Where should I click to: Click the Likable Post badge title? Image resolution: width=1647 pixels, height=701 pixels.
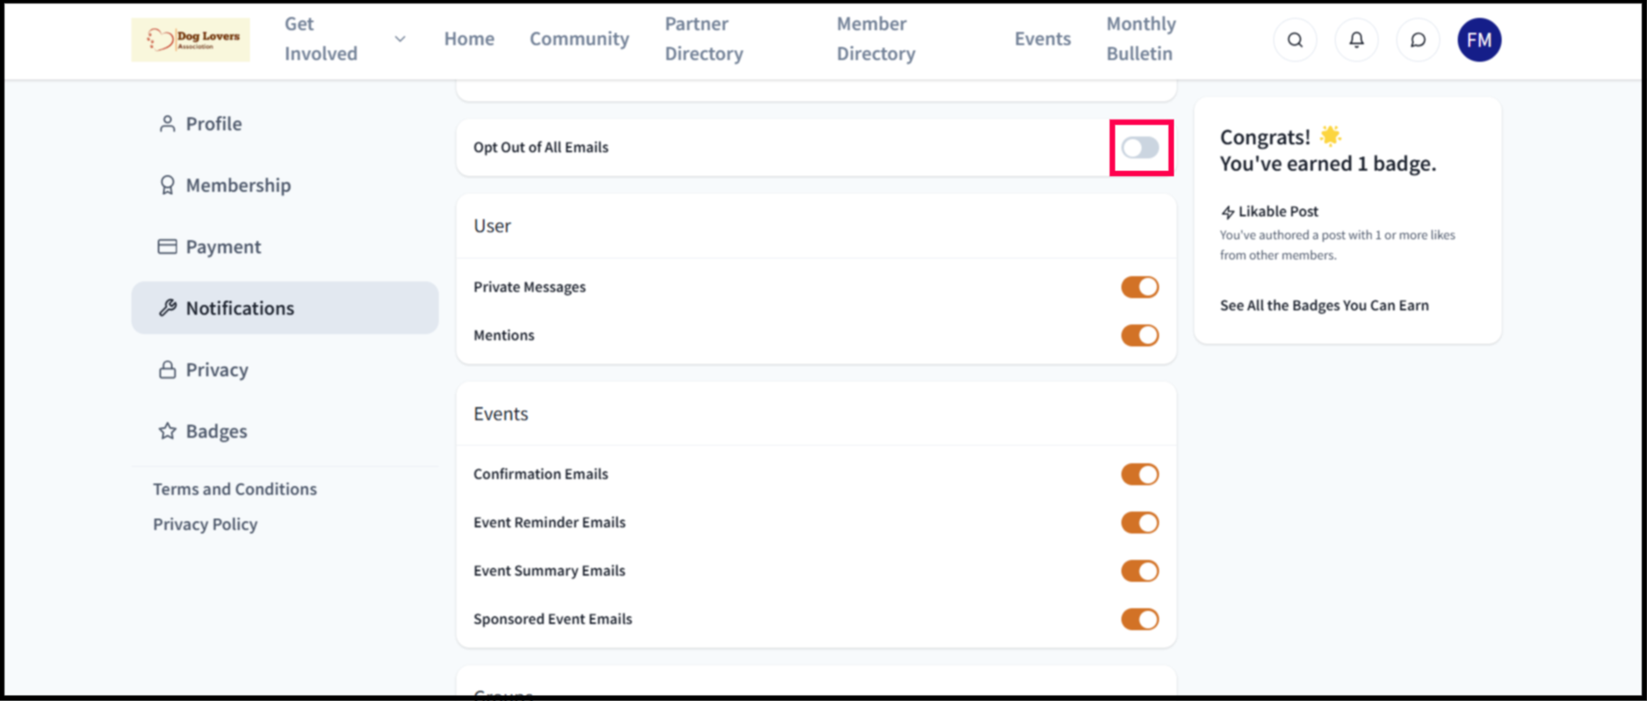click(1278, 212)
